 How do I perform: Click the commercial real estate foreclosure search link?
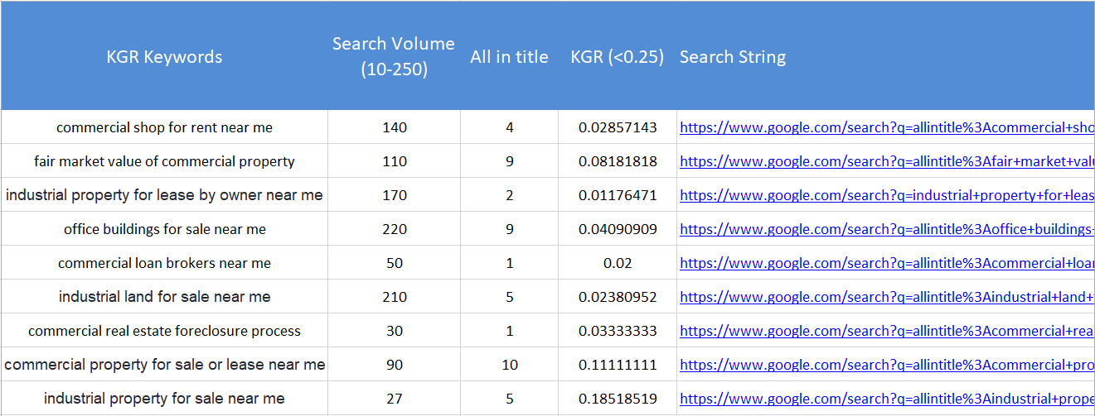coord(885,331)
